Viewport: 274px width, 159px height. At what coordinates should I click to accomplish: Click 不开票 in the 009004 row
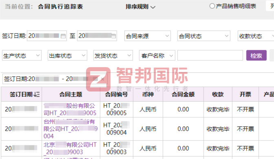[x=245, y=129]
